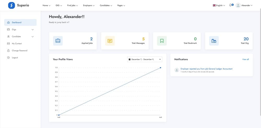This screenshot has height=128, width=261.
Task: Open the profile views date range dropdown
Action: [x=145, y=59]
